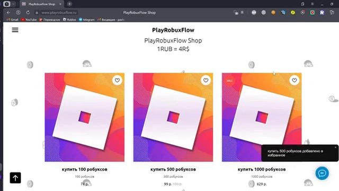Open the extensions icon at toolbar end
Screen dimensions: 339x191
coord(332,13)
